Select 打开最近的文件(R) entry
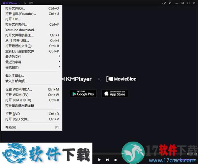198x164 pixels. pyautogui.click(x=32, y=46)
